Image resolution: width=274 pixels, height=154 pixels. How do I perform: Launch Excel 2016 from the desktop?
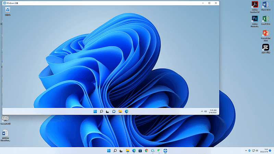265,19
